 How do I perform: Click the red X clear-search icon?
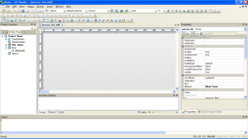(x=7, y=32)
